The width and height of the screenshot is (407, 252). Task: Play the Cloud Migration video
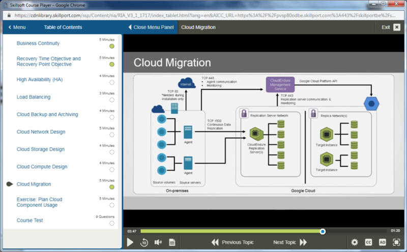coord(130,242)
